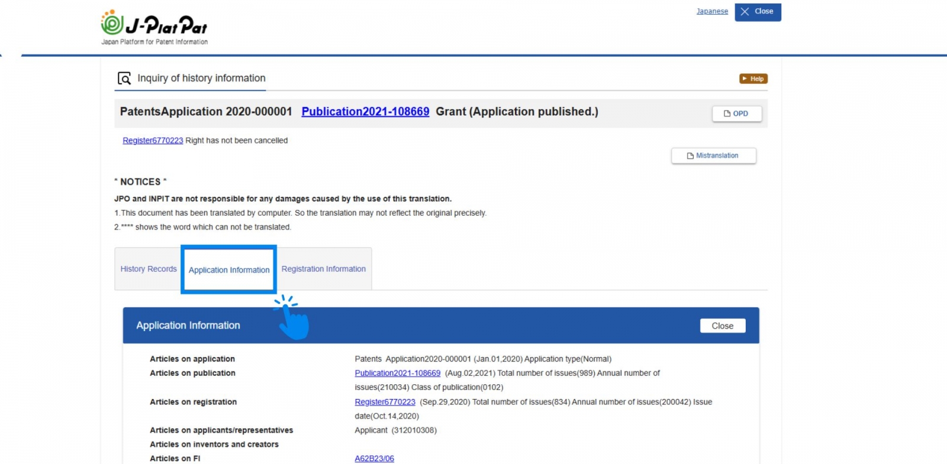947x464 pixels.
Task: Click the Applicant (312010308) entry
Action: 395,430
